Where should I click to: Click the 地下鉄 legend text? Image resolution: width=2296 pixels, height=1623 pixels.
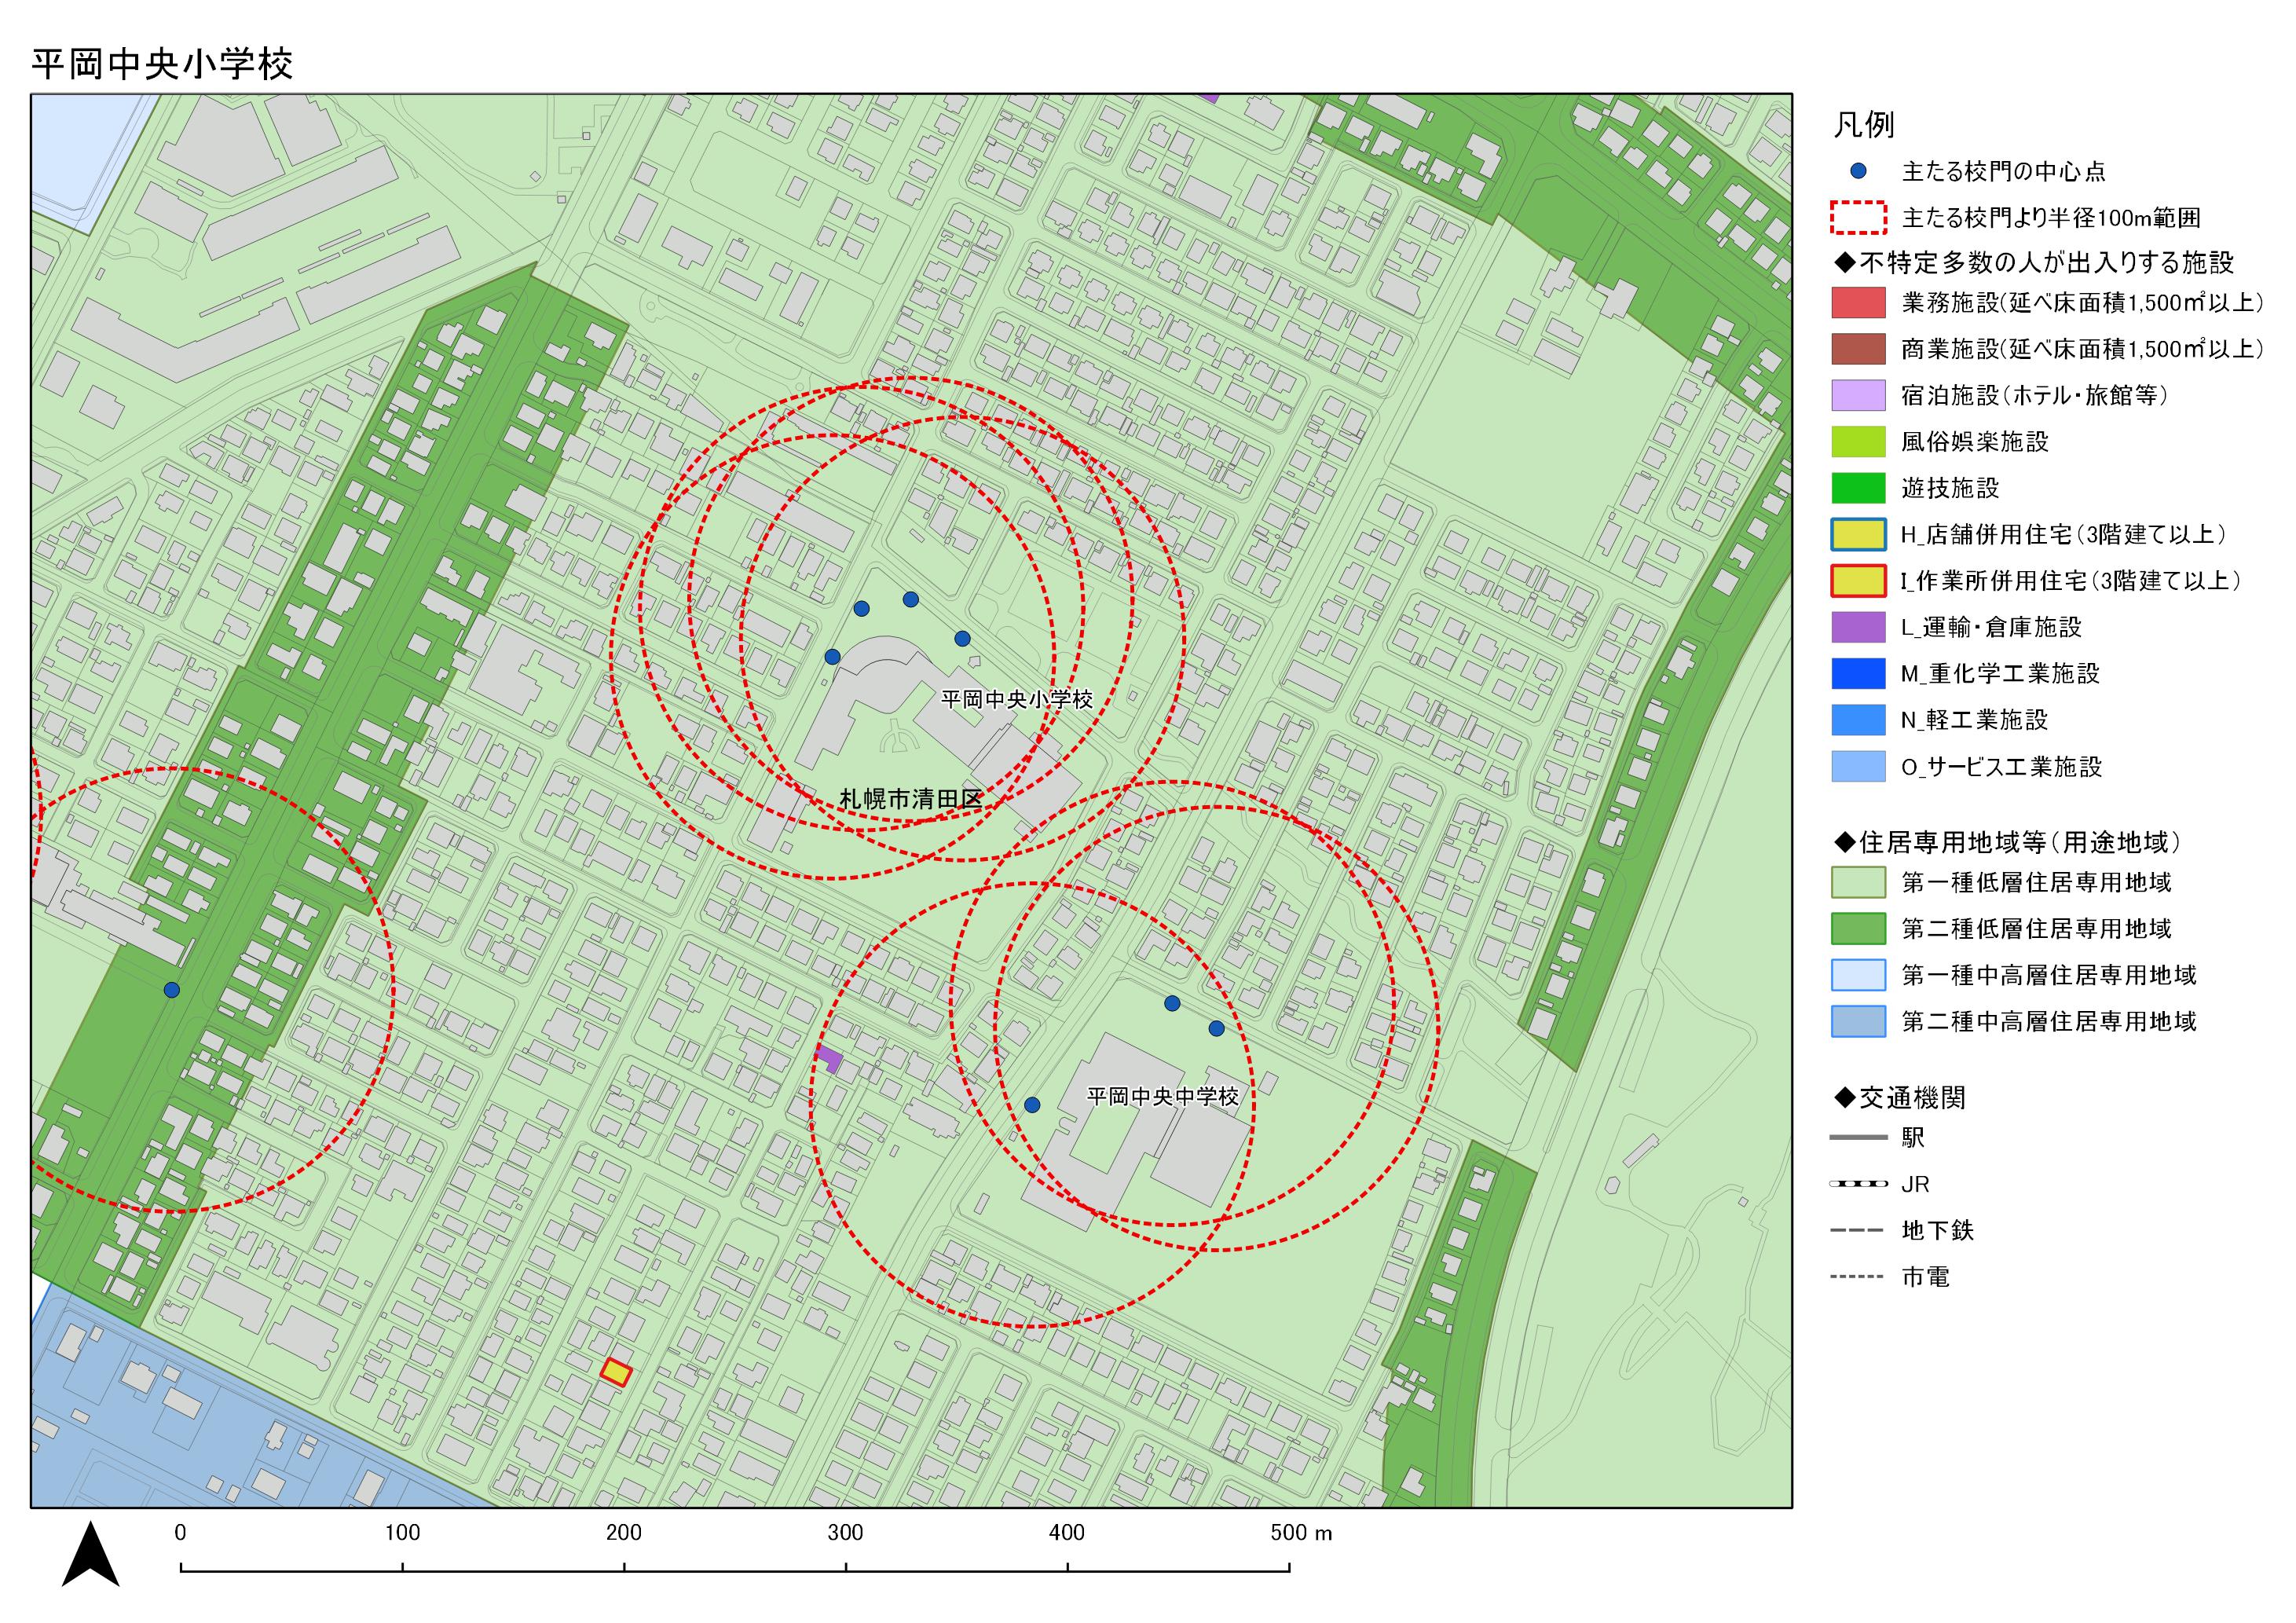pyautogui.click(x=1938, y=1231)
